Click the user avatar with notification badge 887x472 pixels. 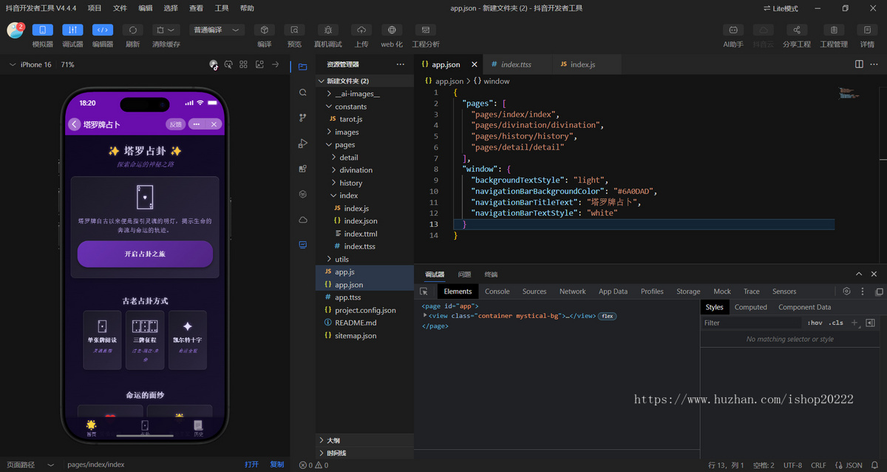[15, 30]
